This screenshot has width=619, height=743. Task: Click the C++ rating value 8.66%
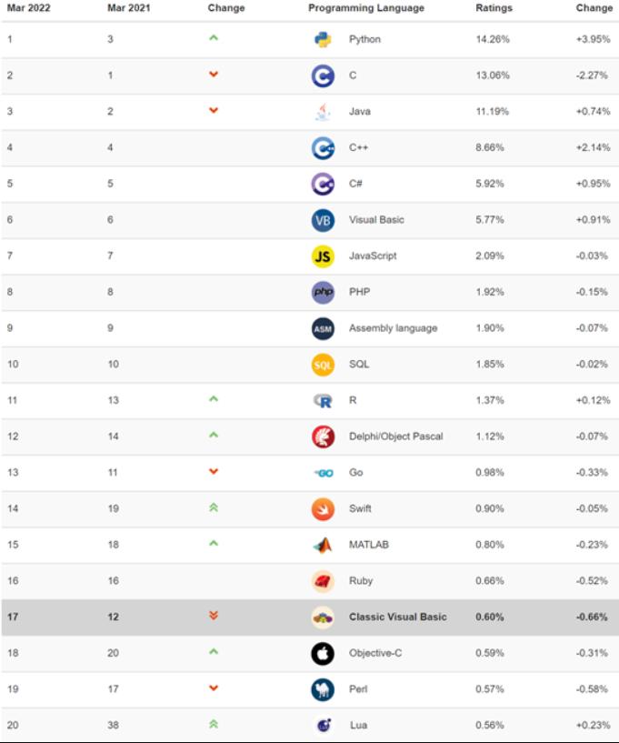492,147
